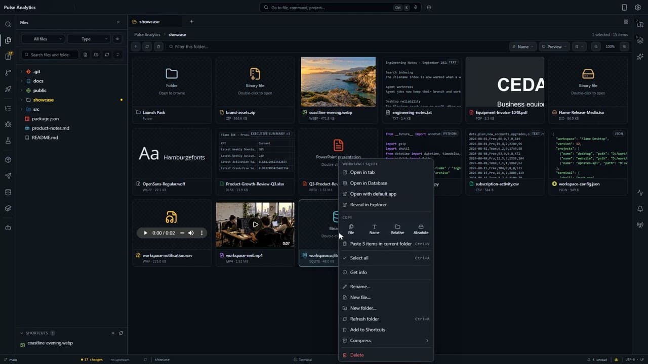The image size is (648, 364).
Task: Open the layers stack icon in right sidebar
Action: (x=640, y=40)
